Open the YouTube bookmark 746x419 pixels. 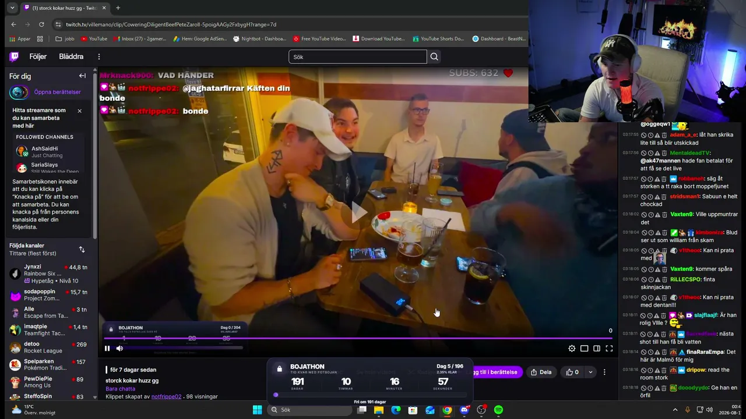pyautogui.click(x=94, y=39)
